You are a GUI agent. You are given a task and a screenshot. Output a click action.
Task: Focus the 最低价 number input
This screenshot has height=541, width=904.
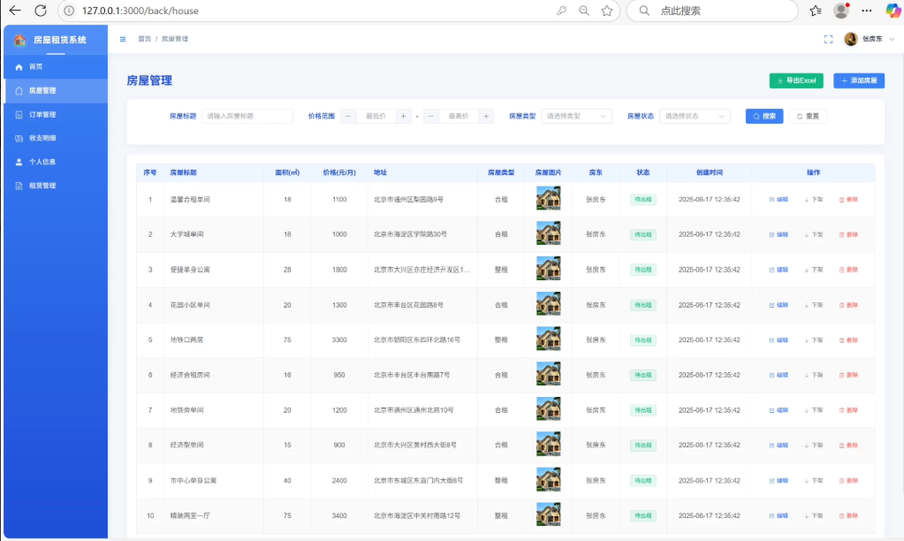[x=376, y=116]
